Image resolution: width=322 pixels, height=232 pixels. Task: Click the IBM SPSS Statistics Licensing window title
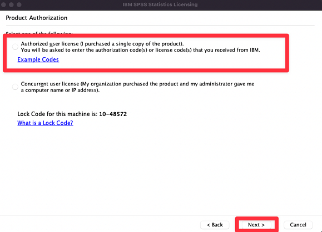coord(160,4)
